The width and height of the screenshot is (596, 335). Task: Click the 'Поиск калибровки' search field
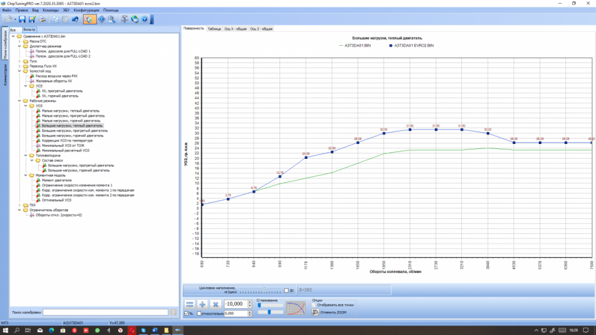point(105,312)
